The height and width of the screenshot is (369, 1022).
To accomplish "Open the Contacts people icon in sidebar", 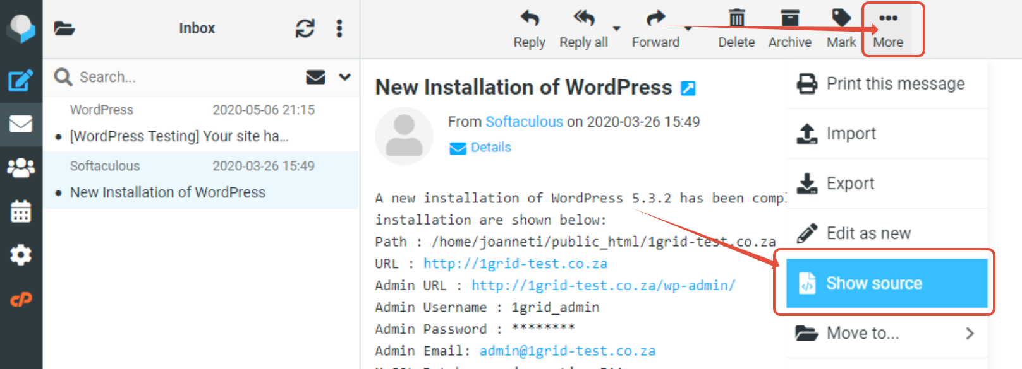I will pos(21,167).
